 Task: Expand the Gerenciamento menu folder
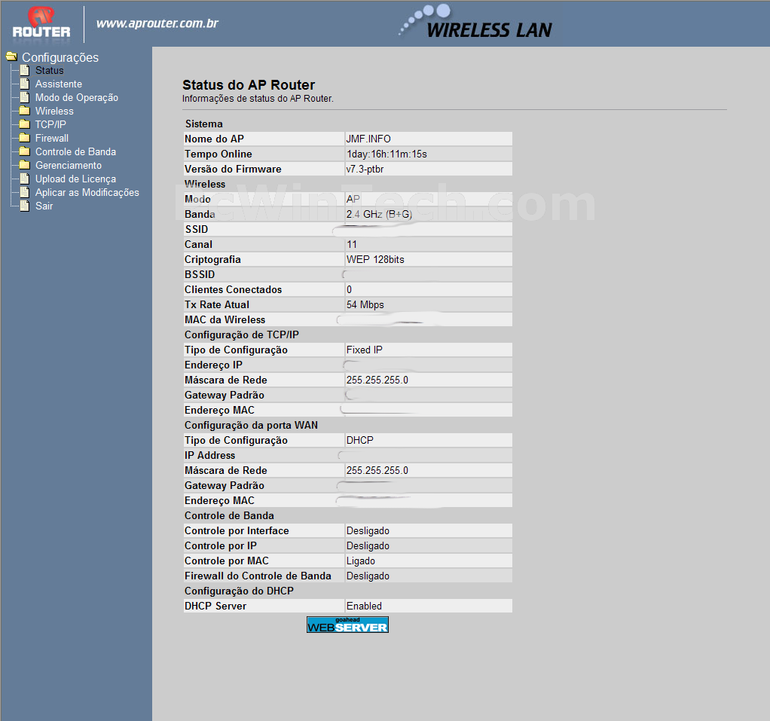click(69, 165)
